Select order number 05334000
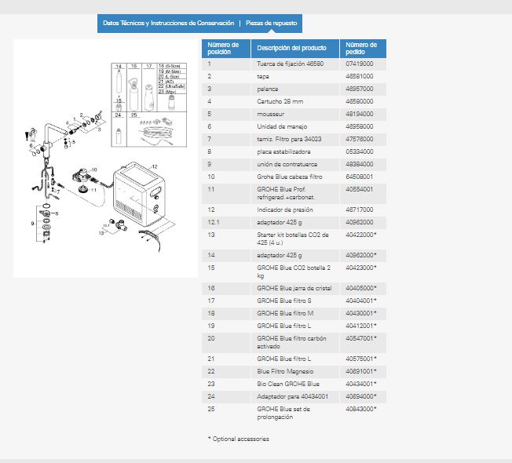The height and width of the screenshot is (463, 512). click(359, 152)
